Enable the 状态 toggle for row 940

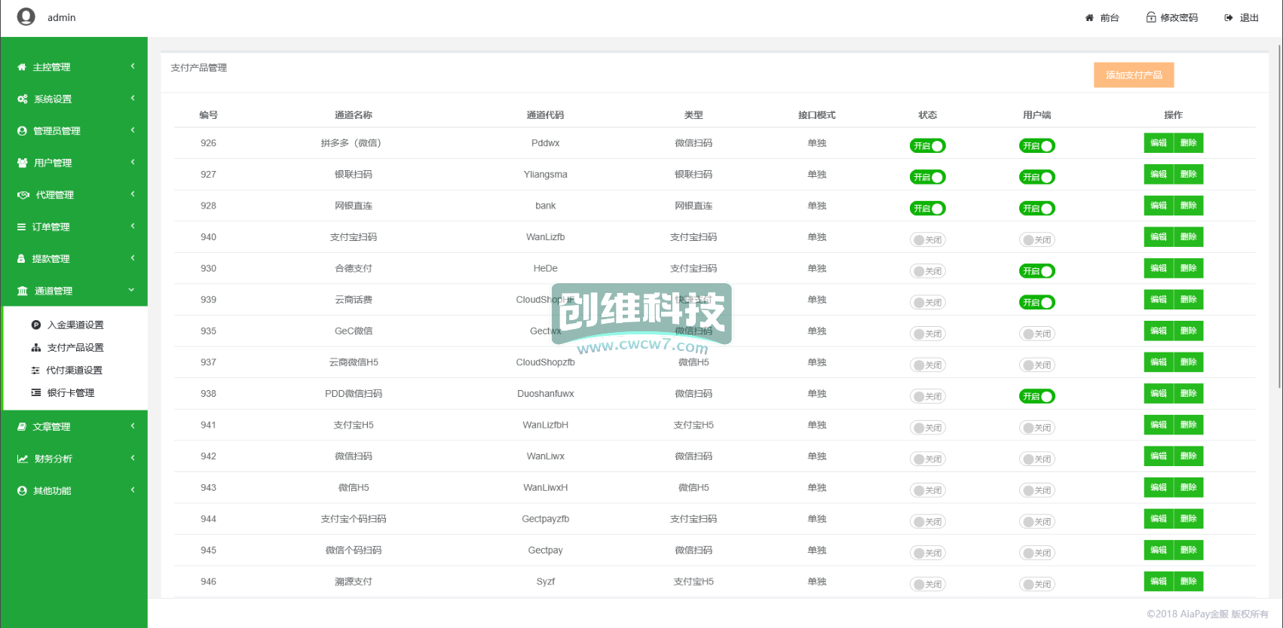[x=927, y=240]
